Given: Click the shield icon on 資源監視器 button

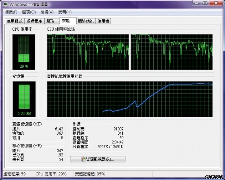Looking at the screenshot, I should click(83, 159).
